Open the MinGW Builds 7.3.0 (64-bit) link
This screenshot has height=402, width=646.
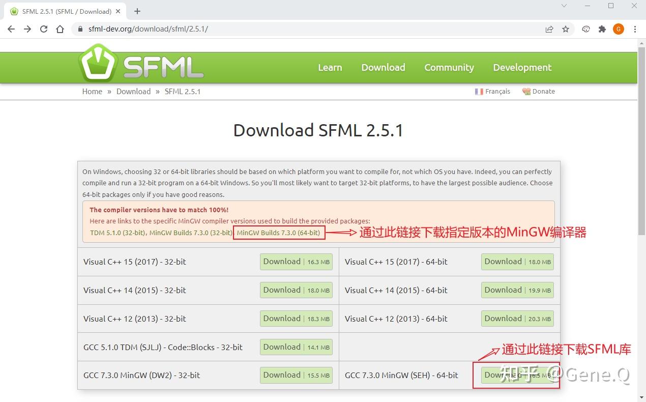click(279, 233)
